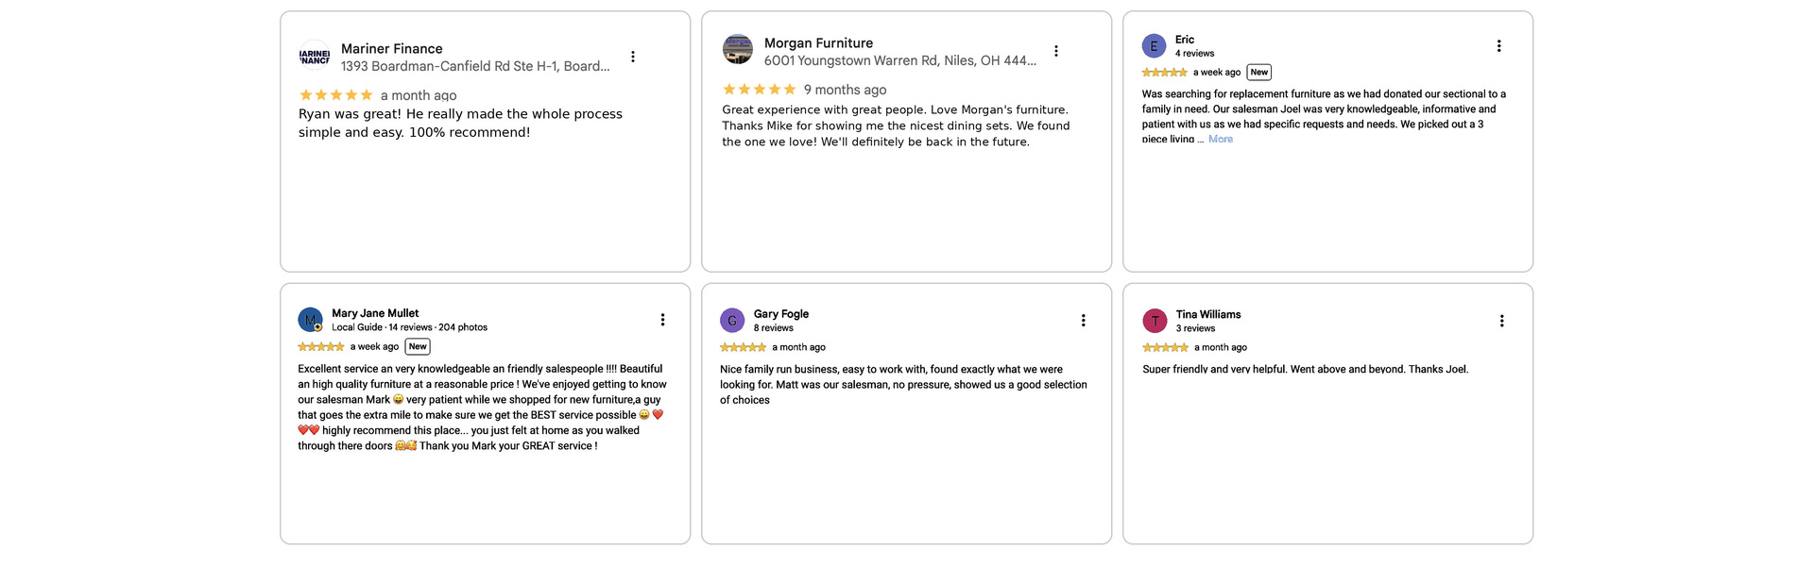Open the Morgan Furniture business name
This screenshot has height=566, width=1814.
(818, 42)
